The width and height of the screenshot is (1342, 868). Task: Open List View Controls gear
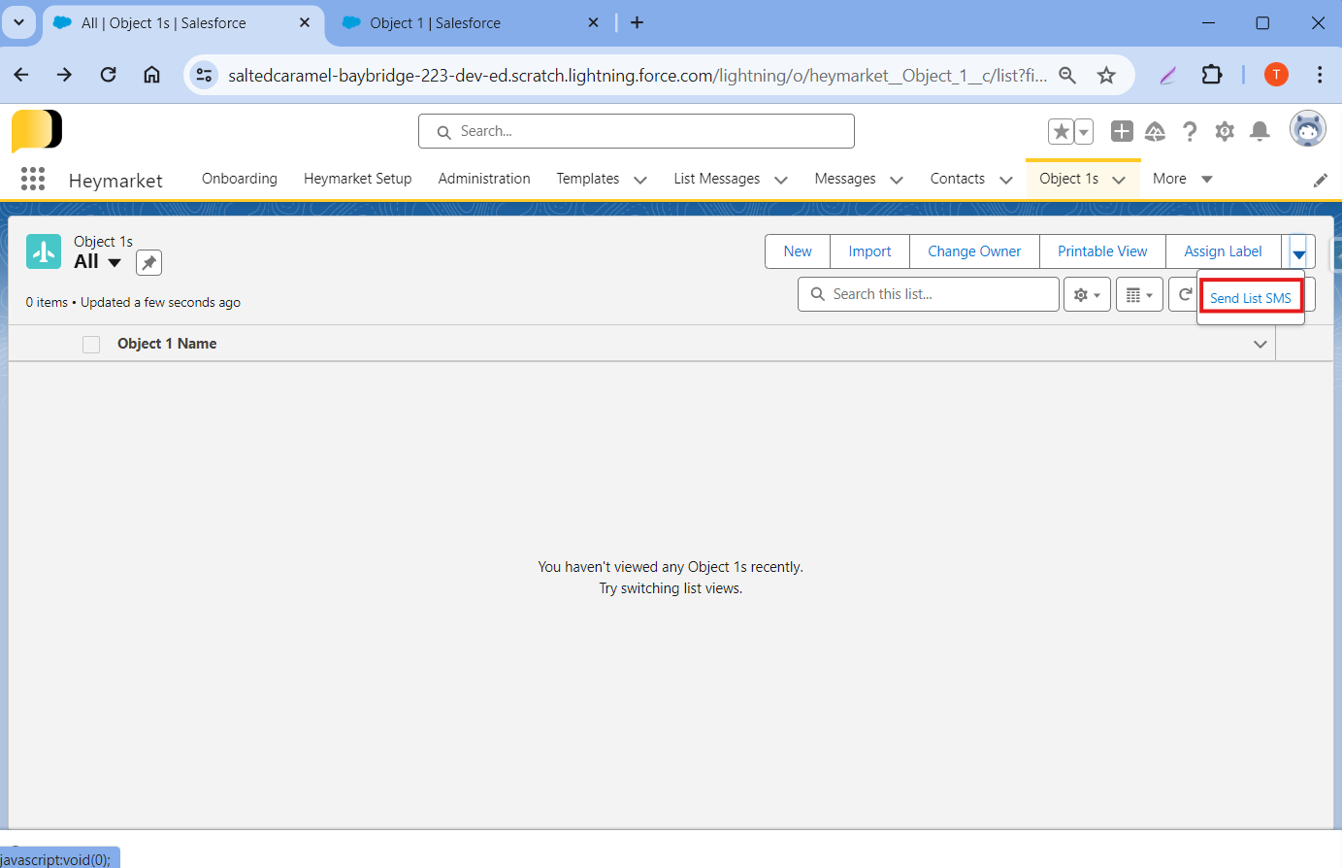(1087, 294)
